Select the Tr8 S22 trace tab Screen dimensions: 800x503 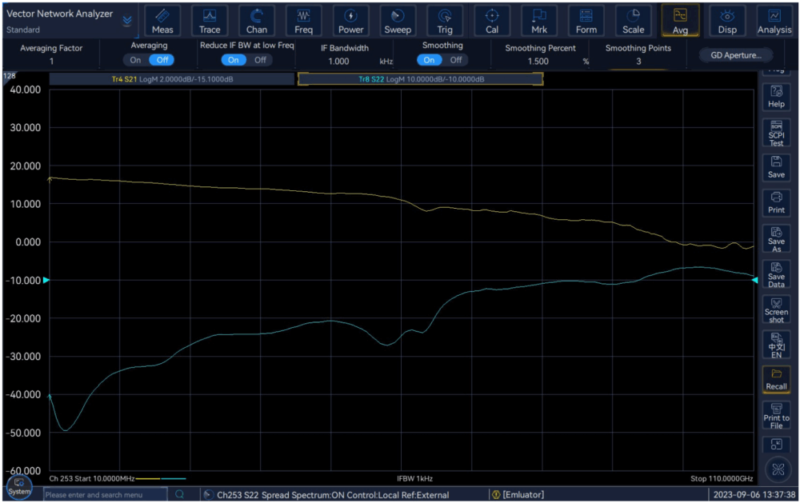420,79
